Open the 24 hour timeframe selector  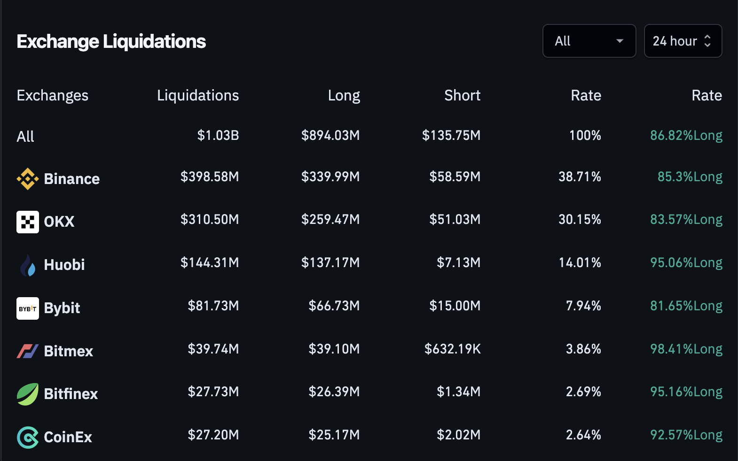point(683,41)
